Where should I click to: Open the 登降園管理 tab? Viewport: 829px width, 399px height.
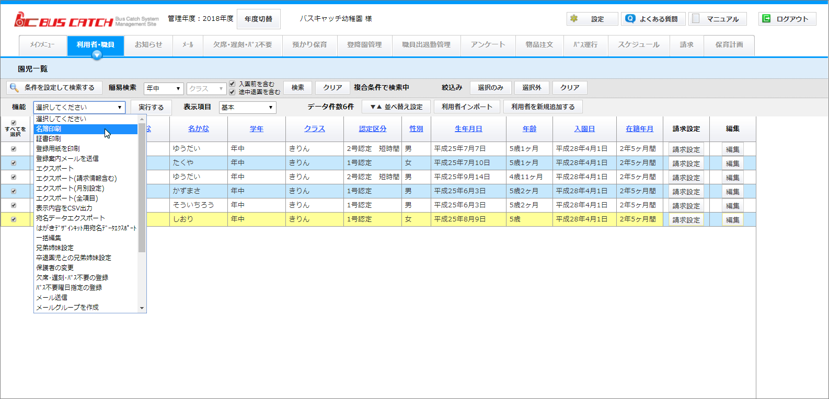[x=364, y=45]
